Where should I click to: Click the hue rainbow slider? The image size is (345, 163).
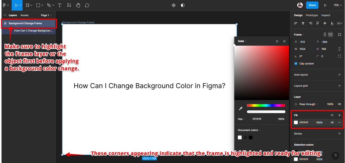266,105
